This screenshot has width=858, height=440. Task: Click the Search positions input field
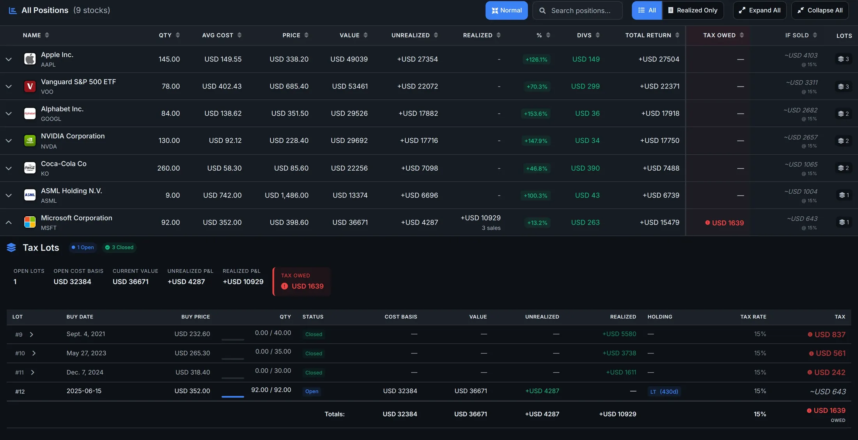[x=578, y=11]
